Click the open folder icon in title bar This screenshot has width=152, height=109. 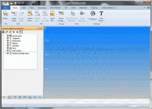coord(12,3)
